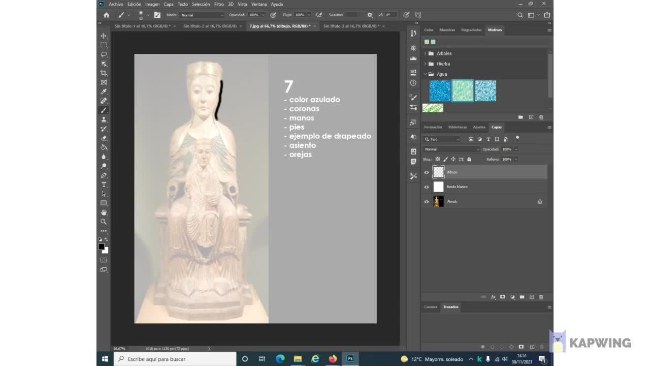Expand the Árboles pattern folder
650x366 pixels.
click(425, 53)
